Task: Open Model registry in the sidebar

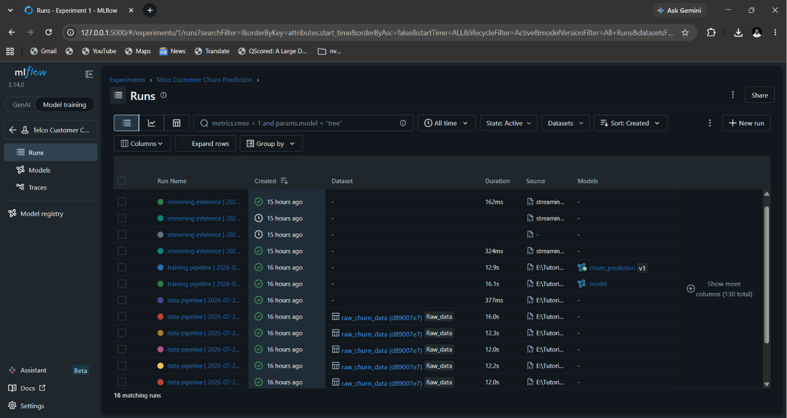Action: click(x=51, y=214)
